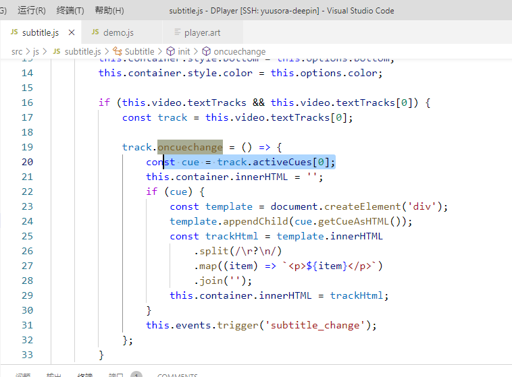Open the 终端(T) Terminal menu

click(70, 10)
